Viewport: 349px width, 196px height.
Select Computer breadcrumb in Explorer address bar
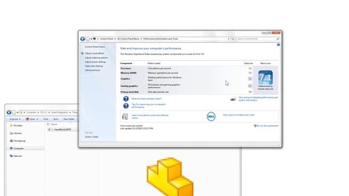coord(31,113)
